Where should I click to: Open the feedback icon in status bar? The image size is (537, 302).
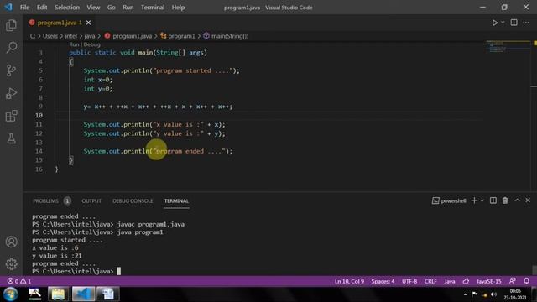coord(513,281)
